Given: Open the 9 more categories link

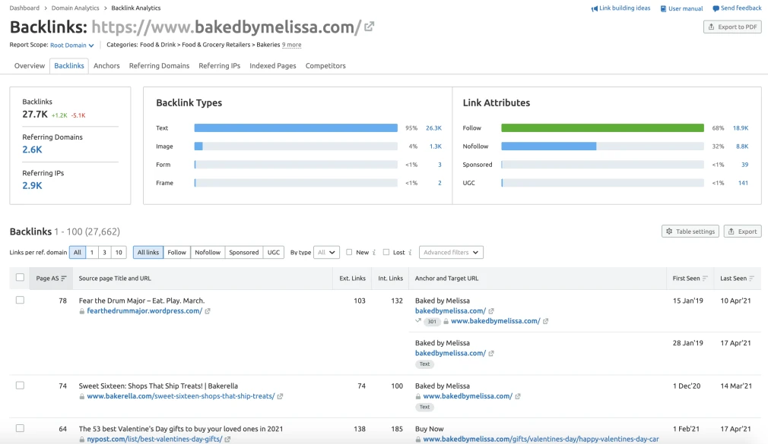Looking at the screenshot, I should point(291,45).
